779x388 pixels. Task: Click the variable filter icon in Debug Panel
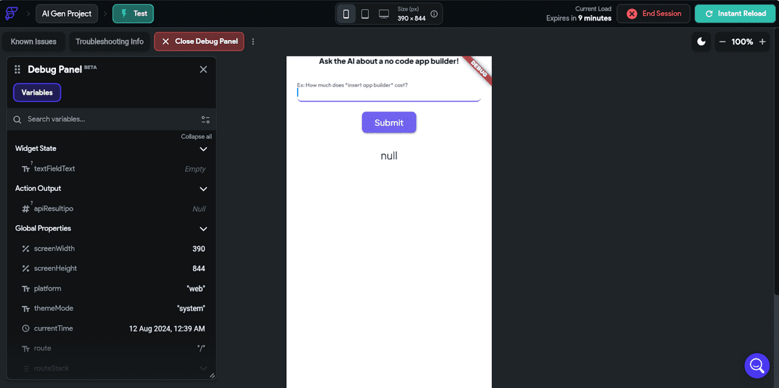click(205, 119)
